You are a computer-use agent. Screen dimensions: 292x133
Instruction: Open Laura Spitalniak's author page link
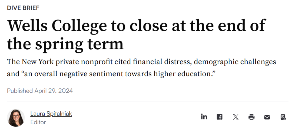point(51,114)
